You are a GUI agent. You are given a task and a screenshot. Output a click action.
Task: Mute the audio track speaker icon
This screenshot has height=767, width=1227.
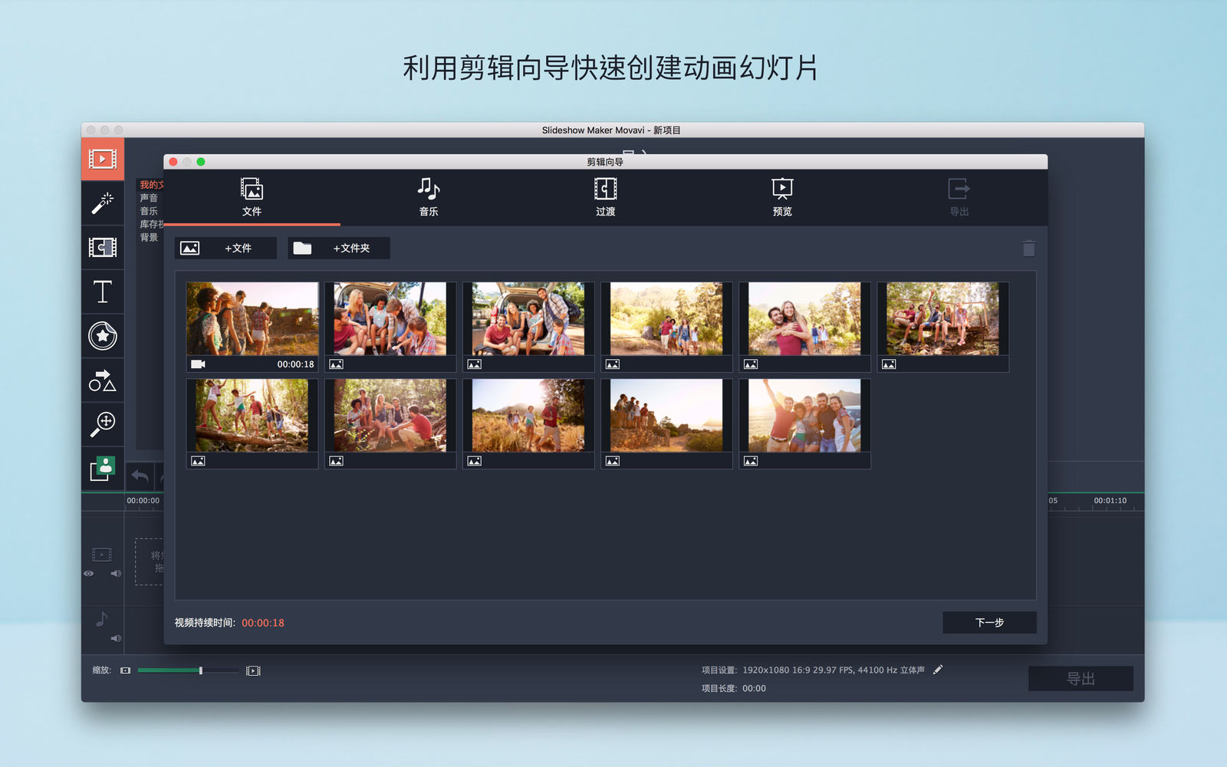tap(116, 638)
